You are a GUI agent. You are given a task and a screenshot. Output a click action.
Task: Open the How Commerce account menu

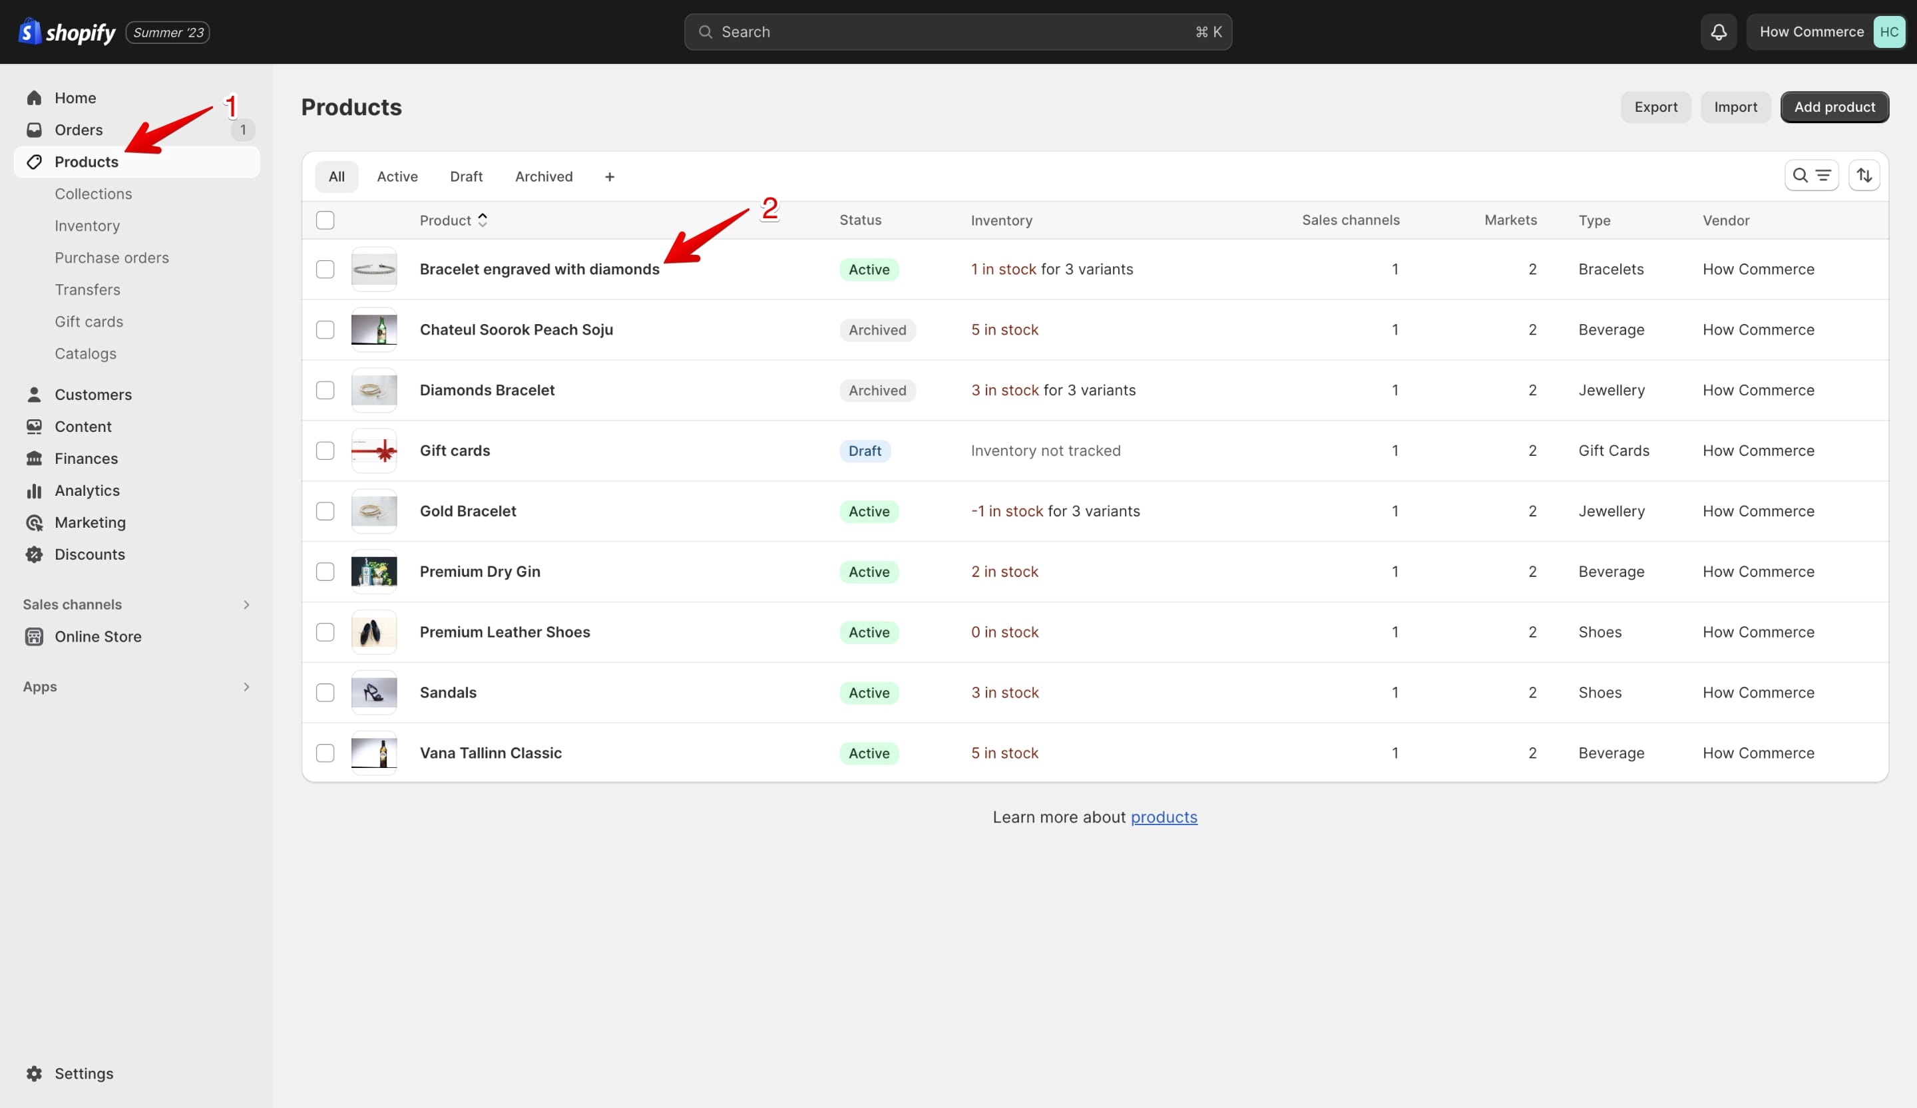(1826, 32)
